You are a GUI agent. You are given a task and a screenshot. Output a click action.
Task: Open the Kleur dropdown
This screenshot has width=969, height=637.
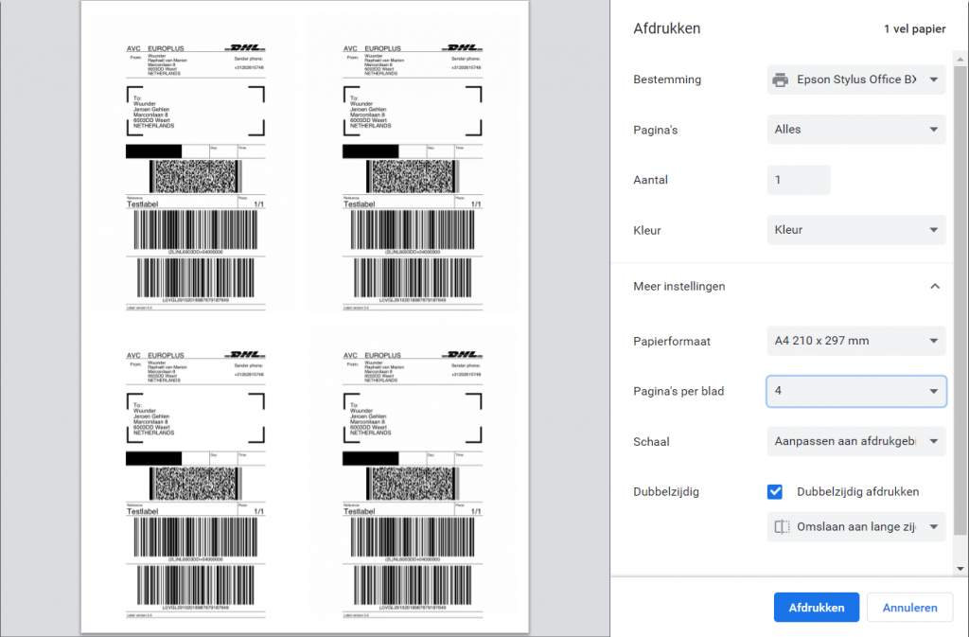pyautogui.click(x=855, y=230)
